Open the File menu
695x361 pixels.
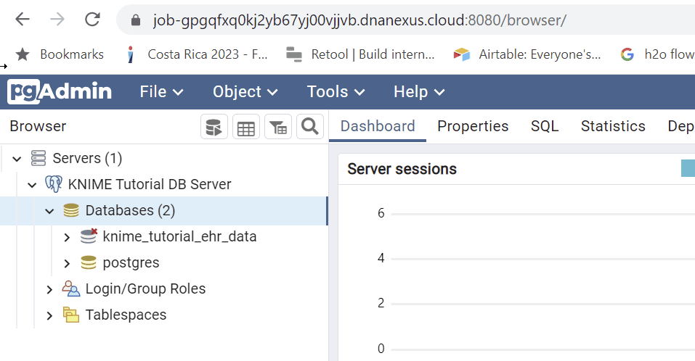[161, 92]
